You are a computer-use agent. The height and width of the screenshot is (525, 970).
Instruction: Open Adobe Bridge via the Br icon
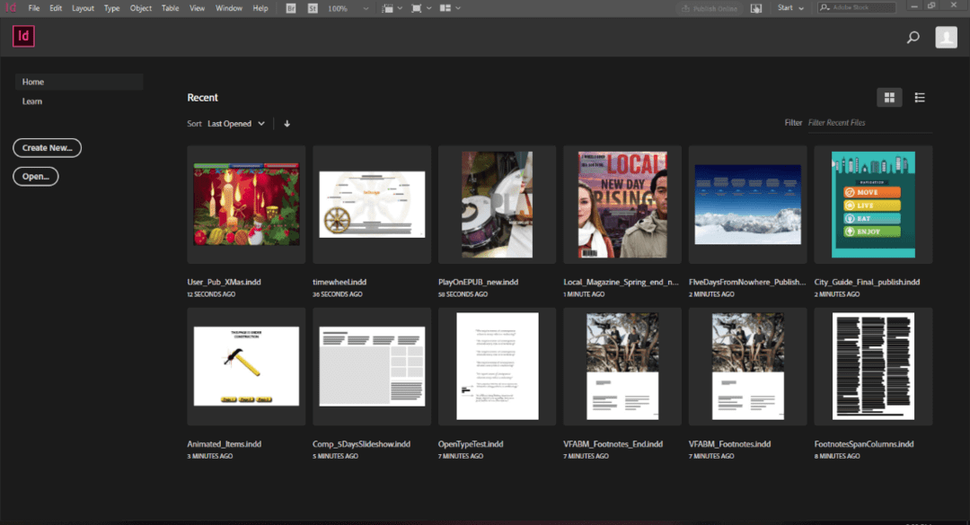point(290,8)
